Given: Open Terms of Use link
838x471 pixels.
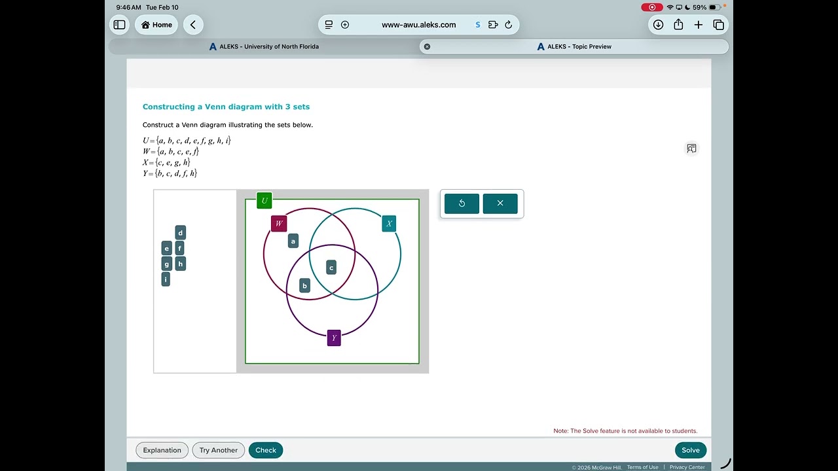Looking at the screenshot, I should tap(642, 467).
